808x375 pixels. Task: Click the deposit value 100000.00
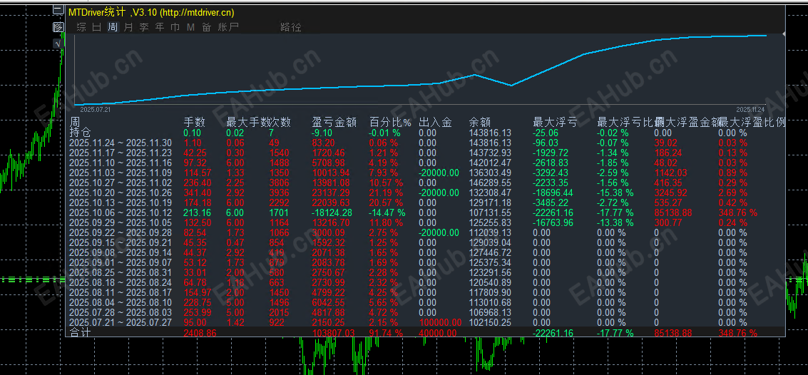(x=439, y=322)
